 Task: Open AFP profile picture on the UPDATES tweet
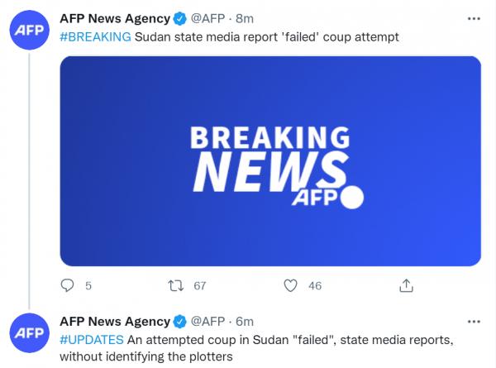(x=30, y=332)
